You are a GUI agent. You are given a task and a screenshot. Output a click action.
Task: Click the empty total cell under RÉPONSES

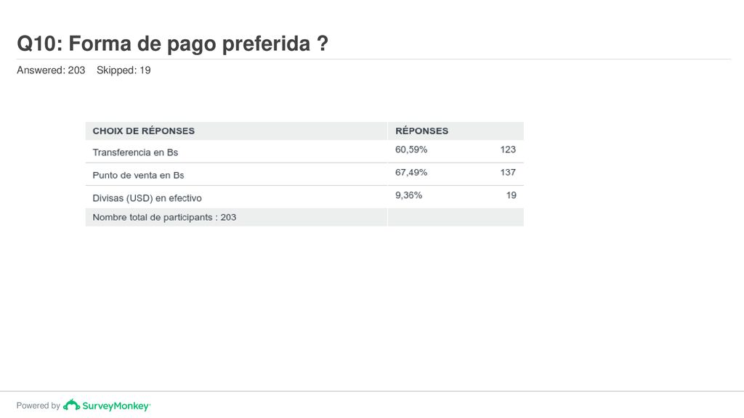pos(456,217)
